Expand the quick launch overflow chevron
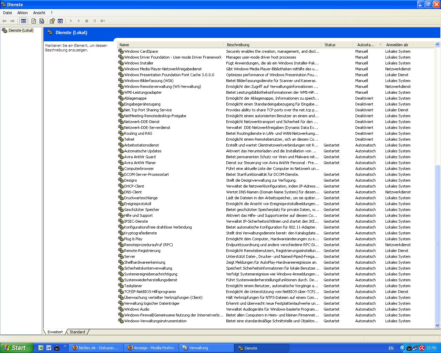 (65, 346)
